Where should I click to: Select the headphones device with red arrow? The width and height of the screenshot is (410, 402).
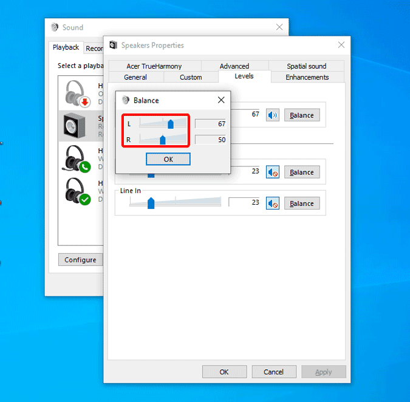[x=77, y=93]
